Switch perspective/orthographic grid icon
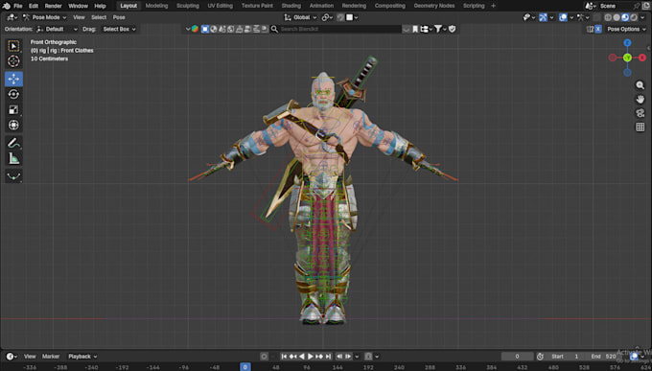Screen dimensions: 652x371 [640, 128]
